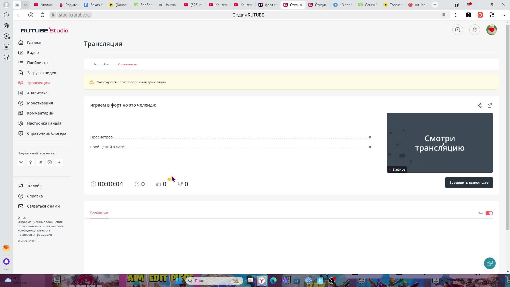Open stream in new window icon
510x287 pixels.
coord(490,105)
